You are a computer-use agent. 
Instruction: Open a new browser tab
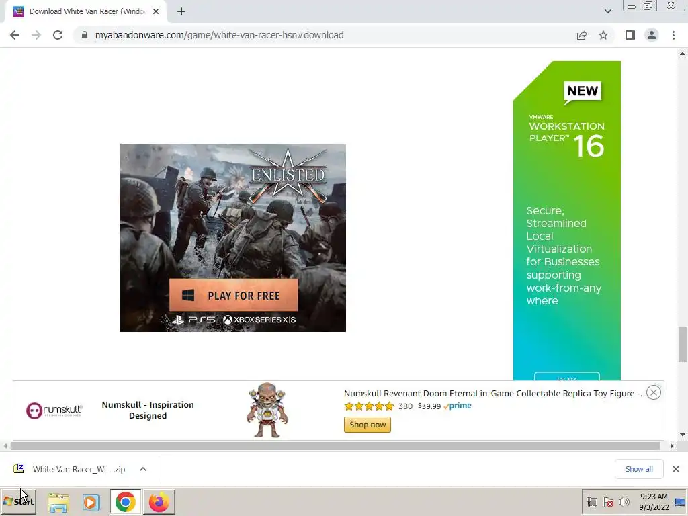(181, 12)
